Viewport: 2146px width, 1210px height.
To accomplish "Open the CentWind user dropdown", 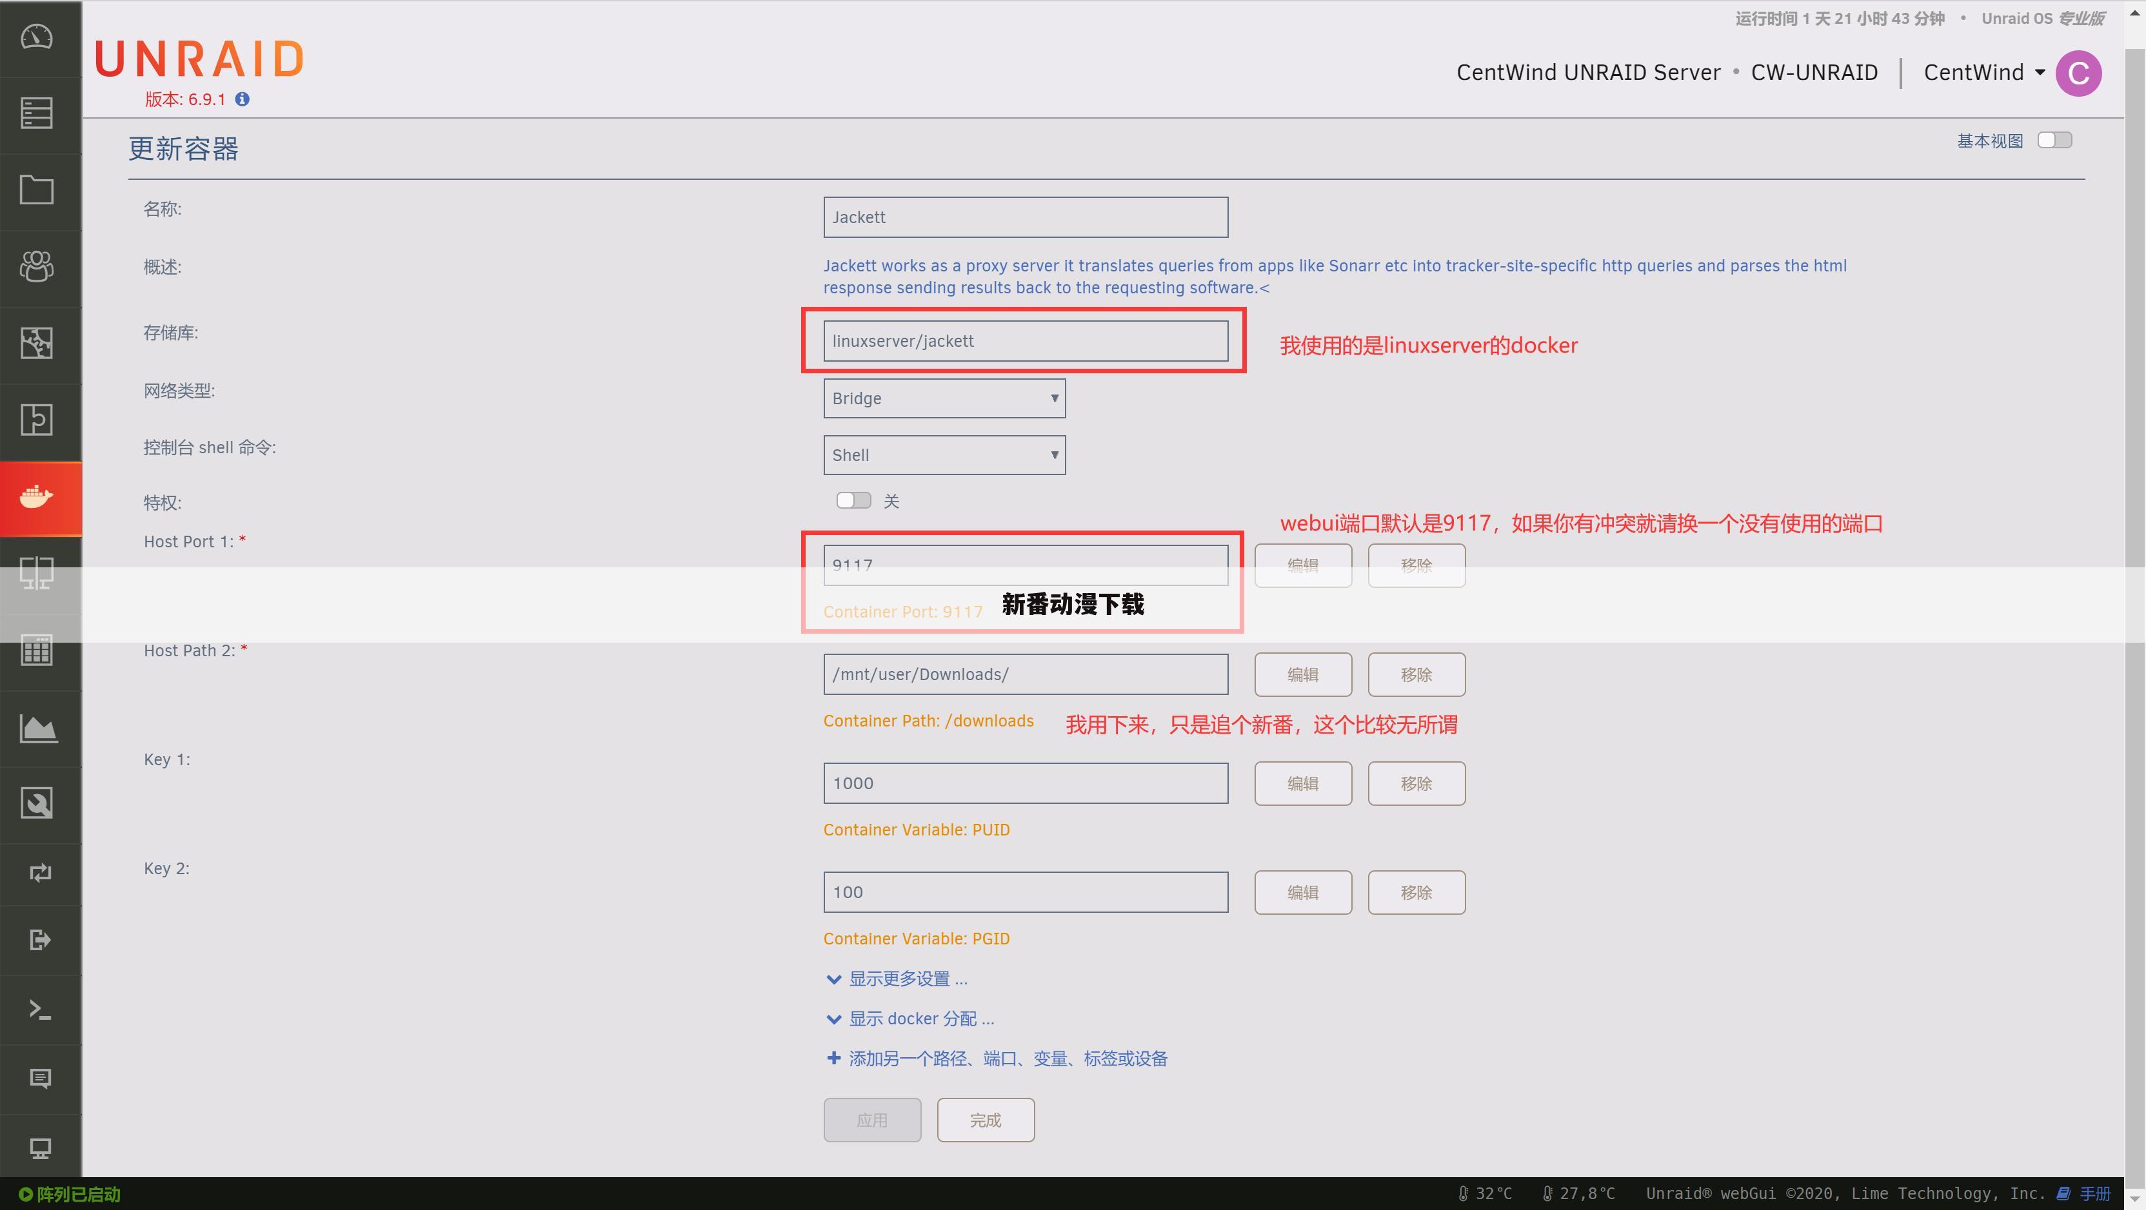I will point(1983,72).
